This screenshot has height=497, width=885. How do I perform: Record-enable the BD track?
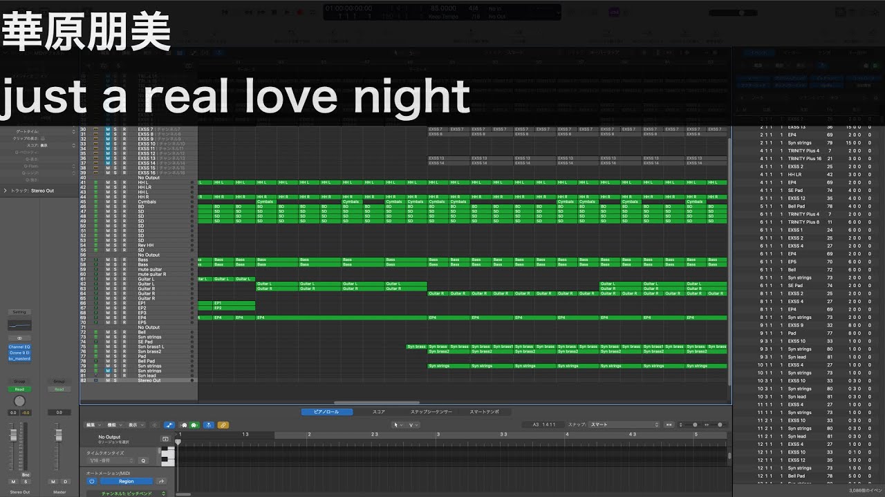[x=124, y=206]
